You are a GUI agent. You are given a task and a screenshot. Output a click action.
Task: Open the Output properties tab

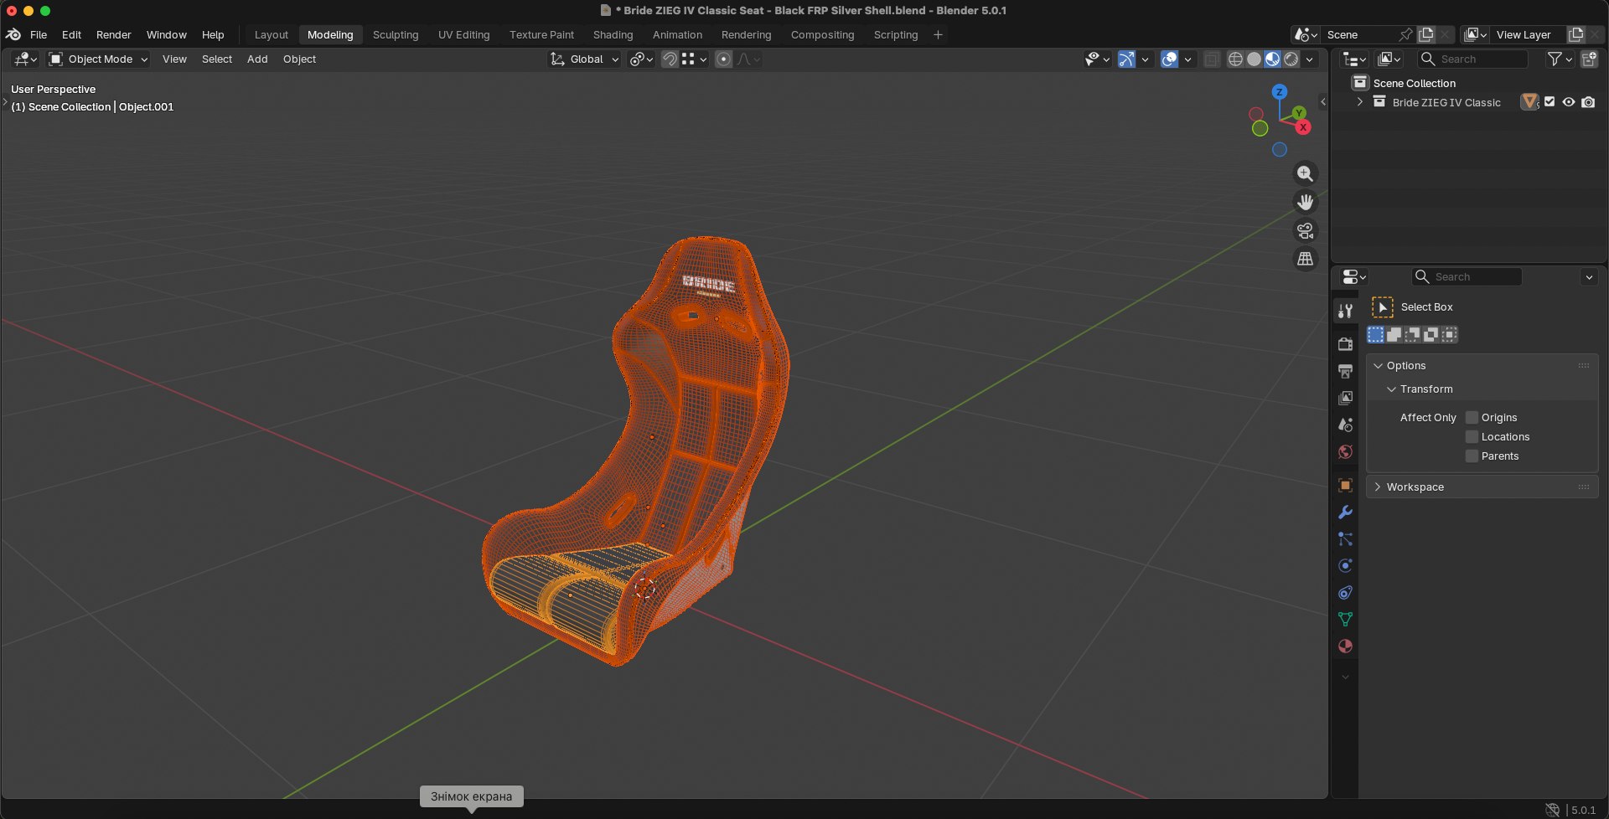tap(1345, 371)
